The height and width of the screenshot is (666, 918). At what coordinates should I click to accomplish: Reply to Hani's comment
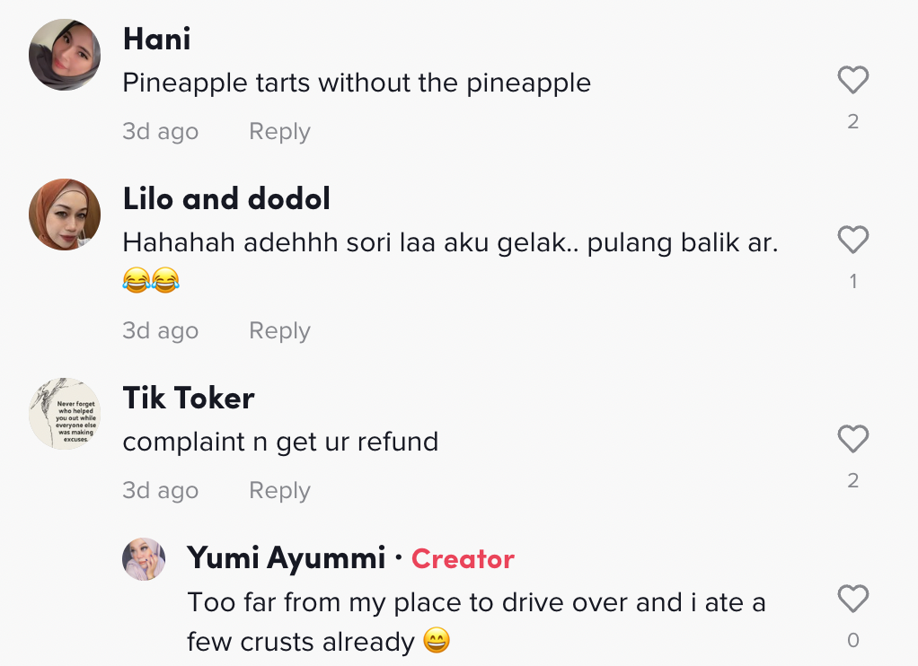click(x=279, y=132)
